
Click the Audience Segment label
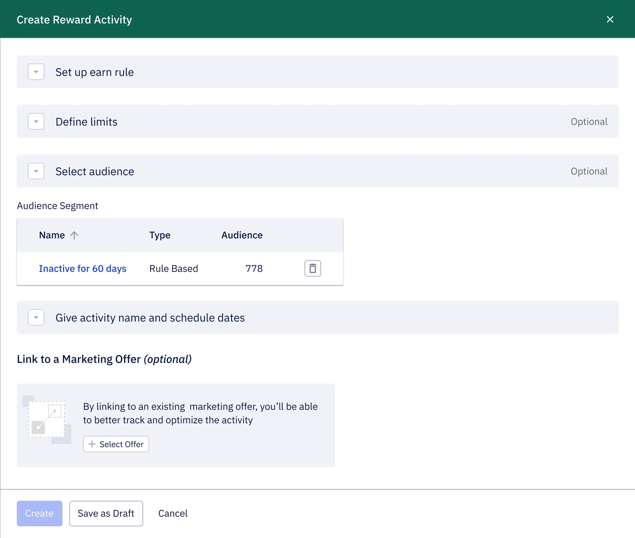pyautogui.click(x=58, y=206)
